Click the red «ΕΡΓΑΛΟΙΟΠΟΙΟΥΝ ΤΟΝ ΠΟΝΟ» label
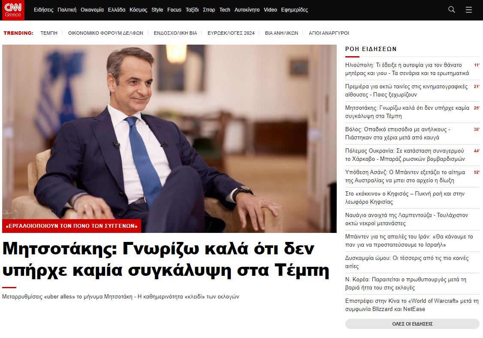The height and width of the screenshot is (338, 483). [x=72, y=226]
